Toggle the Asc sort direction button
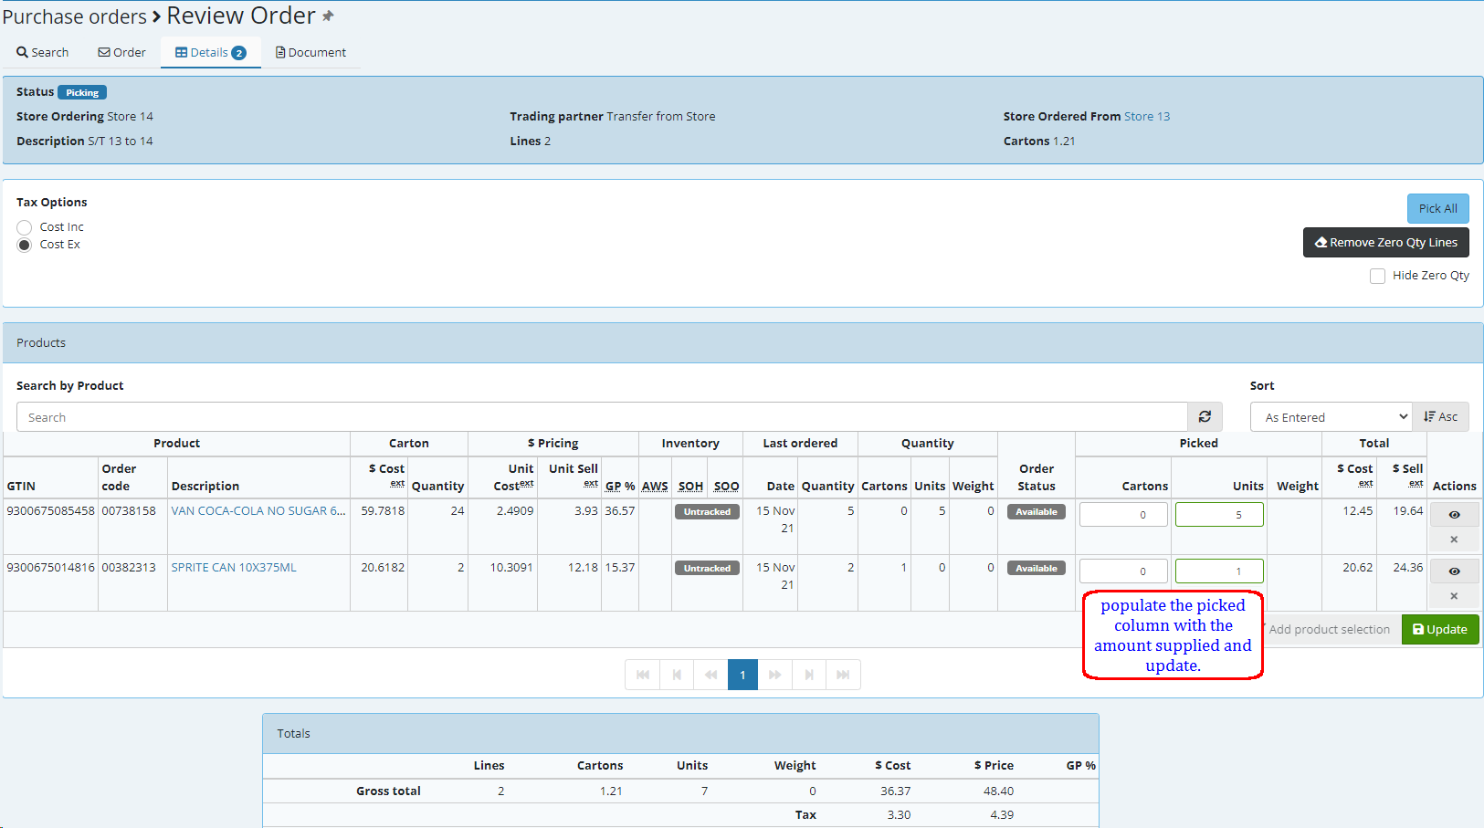 pyautogui.click(x=1440, y=416)
